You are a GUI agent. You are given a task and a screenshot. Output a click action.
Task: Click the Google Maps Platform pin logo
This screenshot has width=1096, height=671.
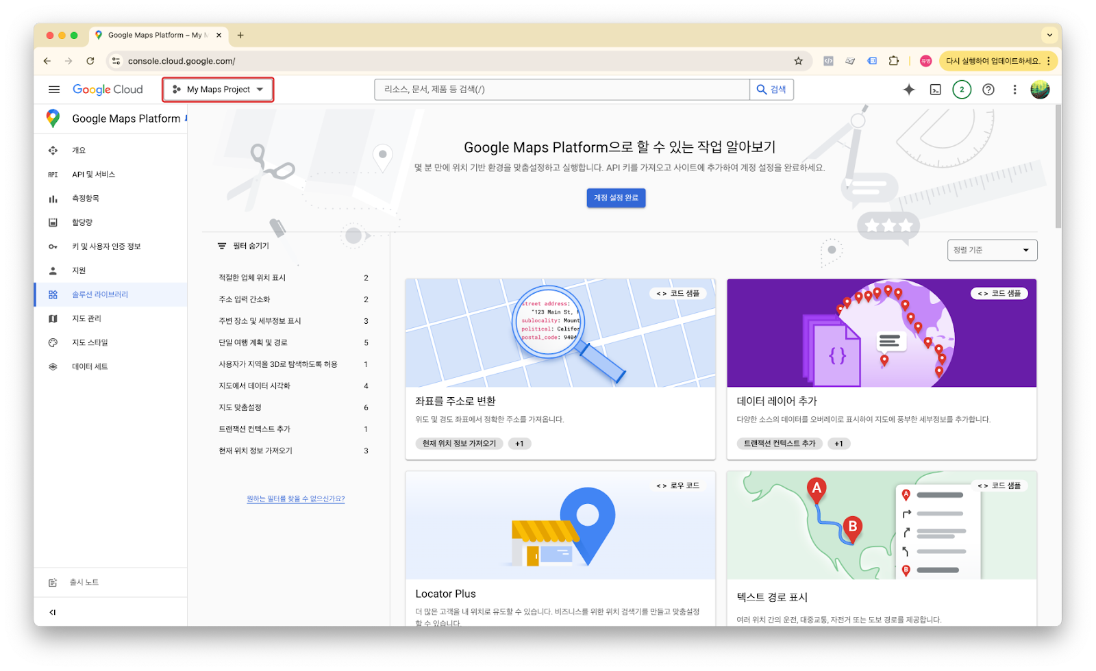pyautogui.click(x=53, y=118)
